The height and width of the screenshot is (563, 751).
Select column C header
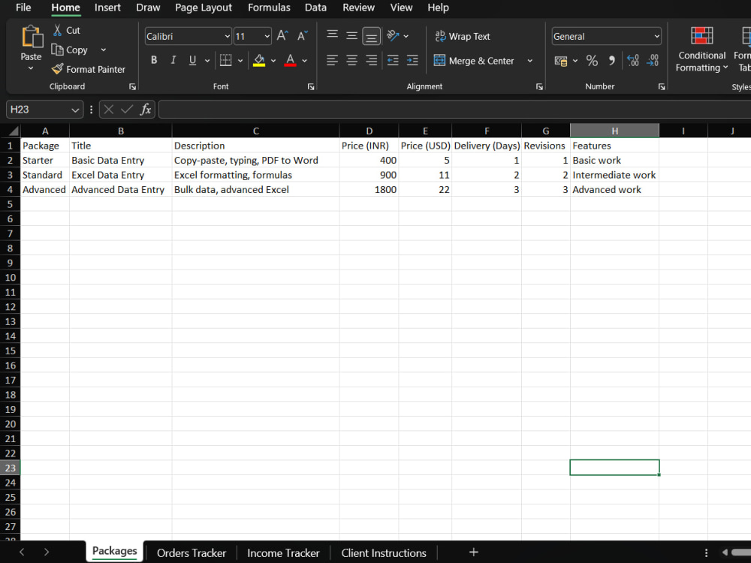click(256, 131)
